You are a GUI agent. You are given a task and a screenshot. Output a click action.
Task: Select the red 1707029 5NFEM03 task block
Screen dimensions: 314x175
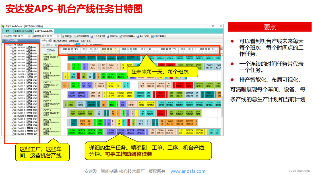(x=180, y=85)
